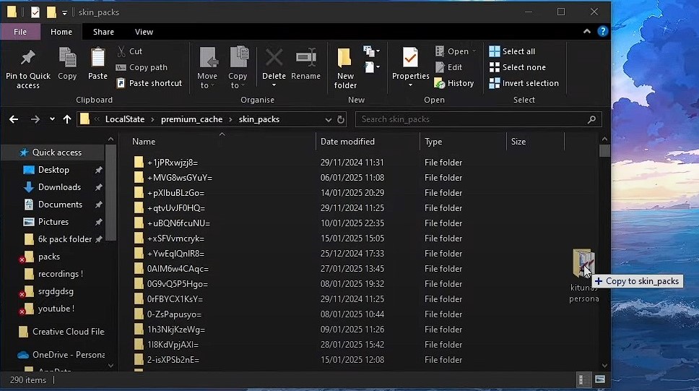
Task: Click the Rename ribbon icon
Action: tap(306, 58)
